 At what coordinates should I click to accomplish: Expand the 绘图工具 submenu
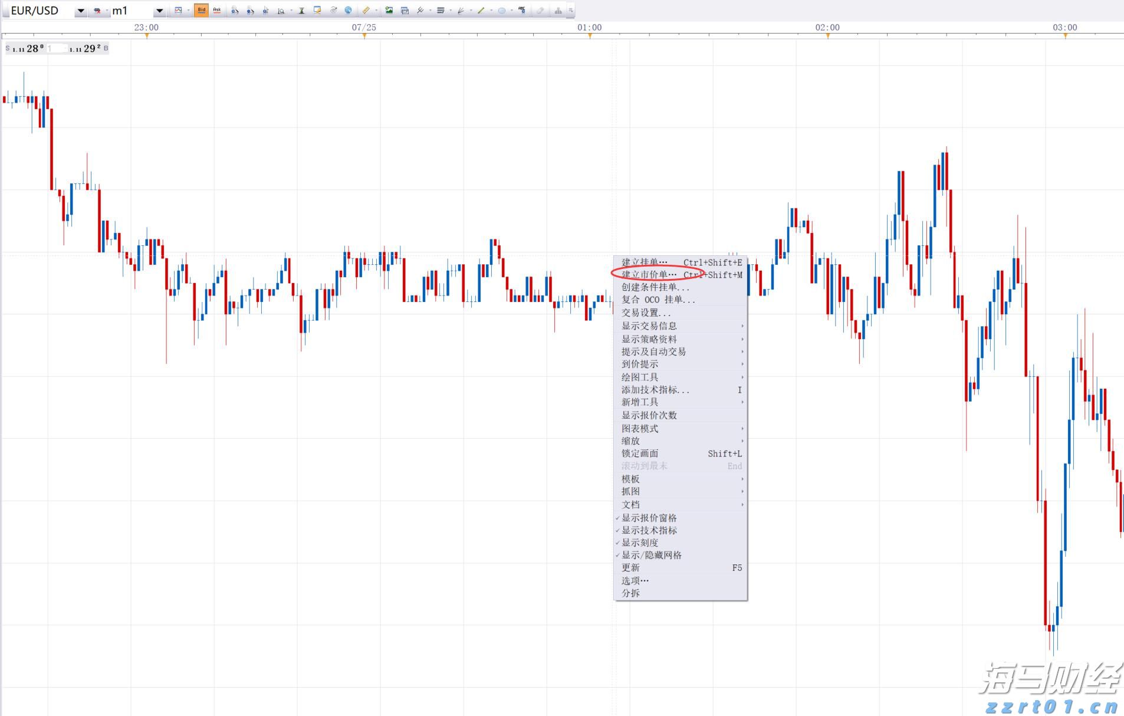click(x=640, y=377)
